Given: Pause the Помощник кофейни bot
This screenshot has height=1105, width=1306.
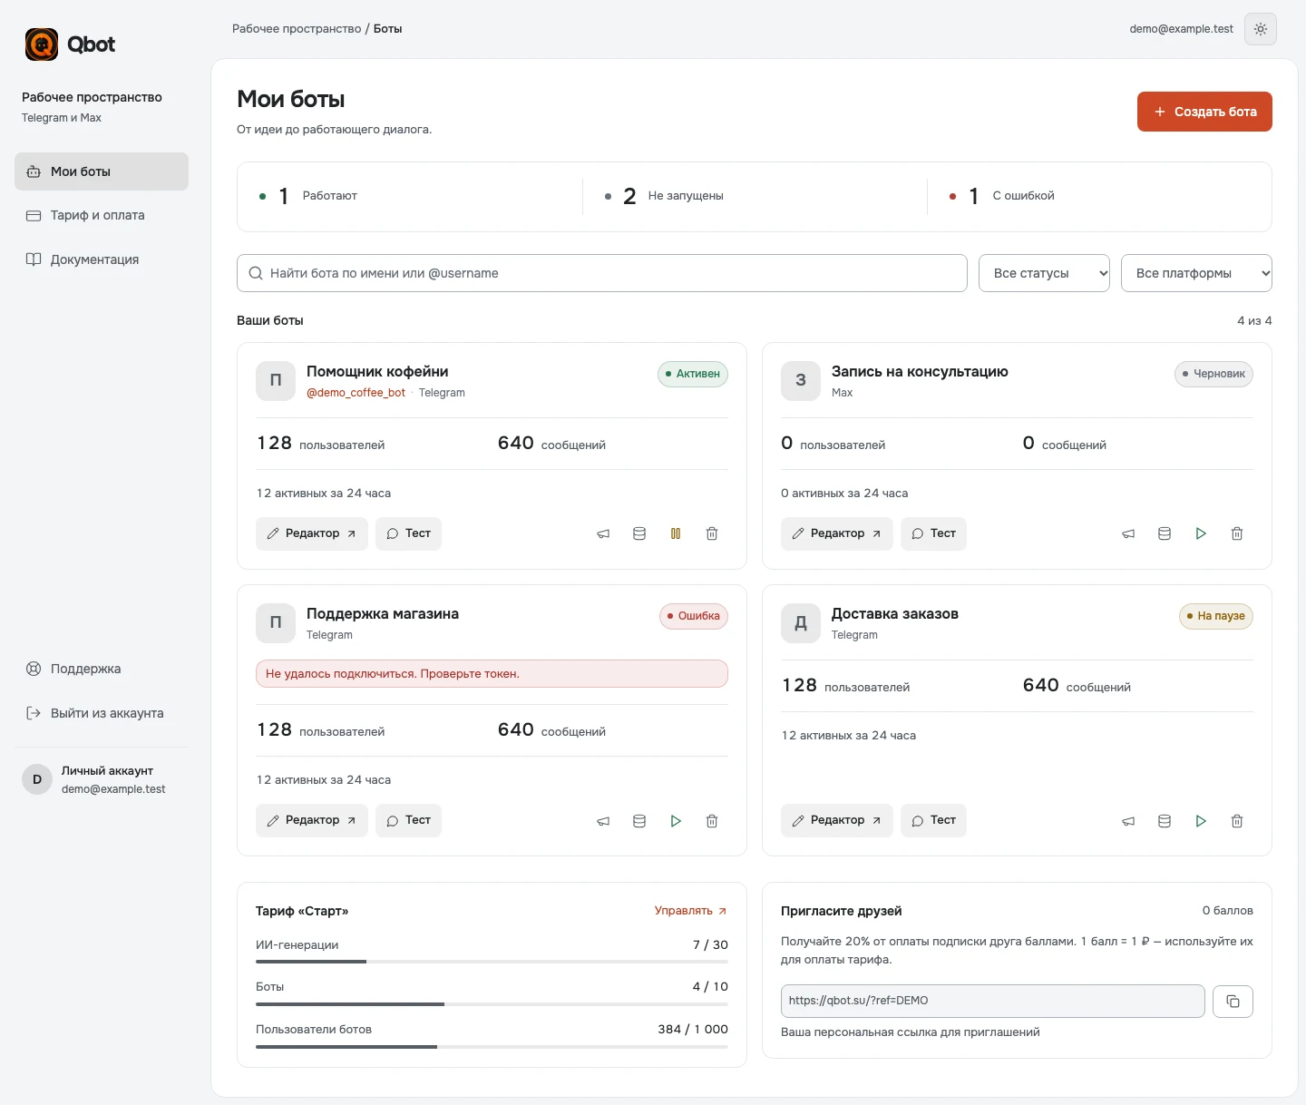Looking at the screenshot, I should (676, 533).
